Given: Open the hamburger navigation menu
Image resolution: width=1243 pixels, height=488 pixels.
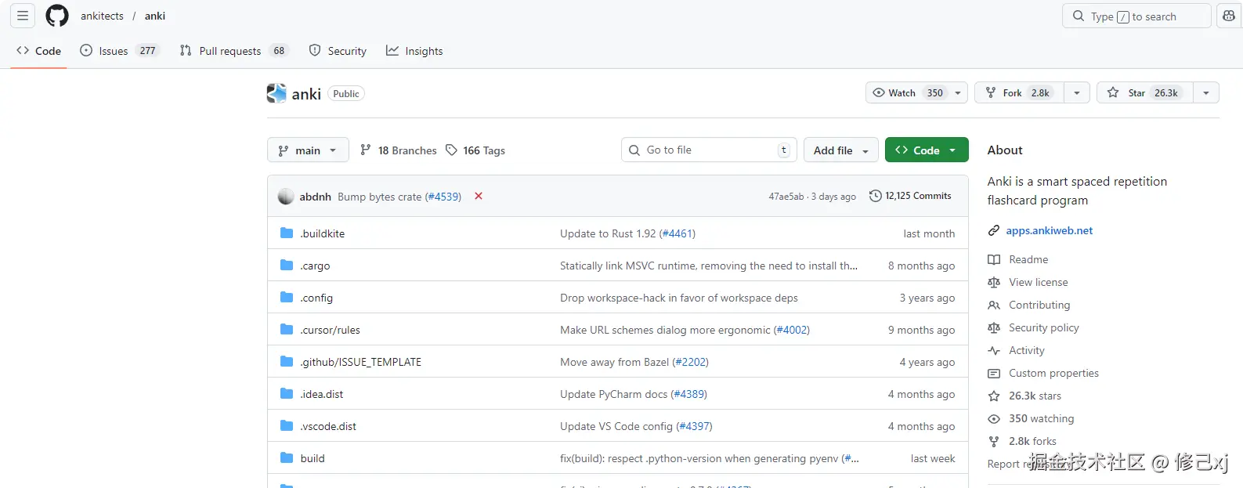Looking at the screenshot, I should pos(23,16).
